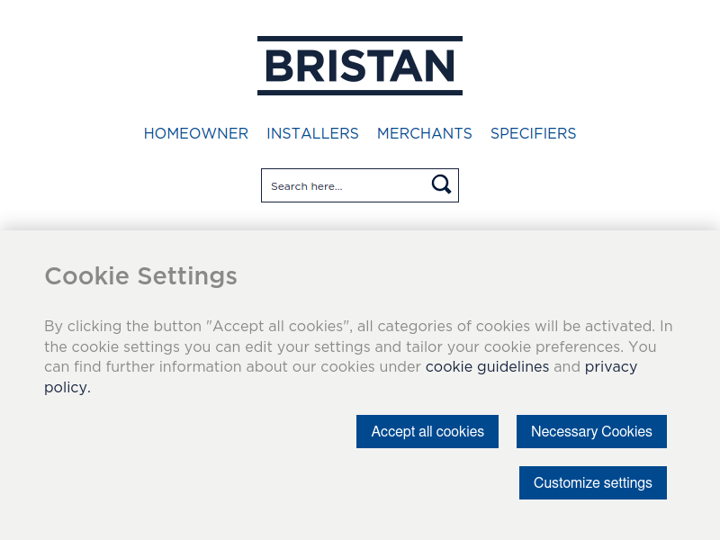Follow the cookie guidelines link
The height and width of the screenshot is (540, 720).
[x=487, y=367]
